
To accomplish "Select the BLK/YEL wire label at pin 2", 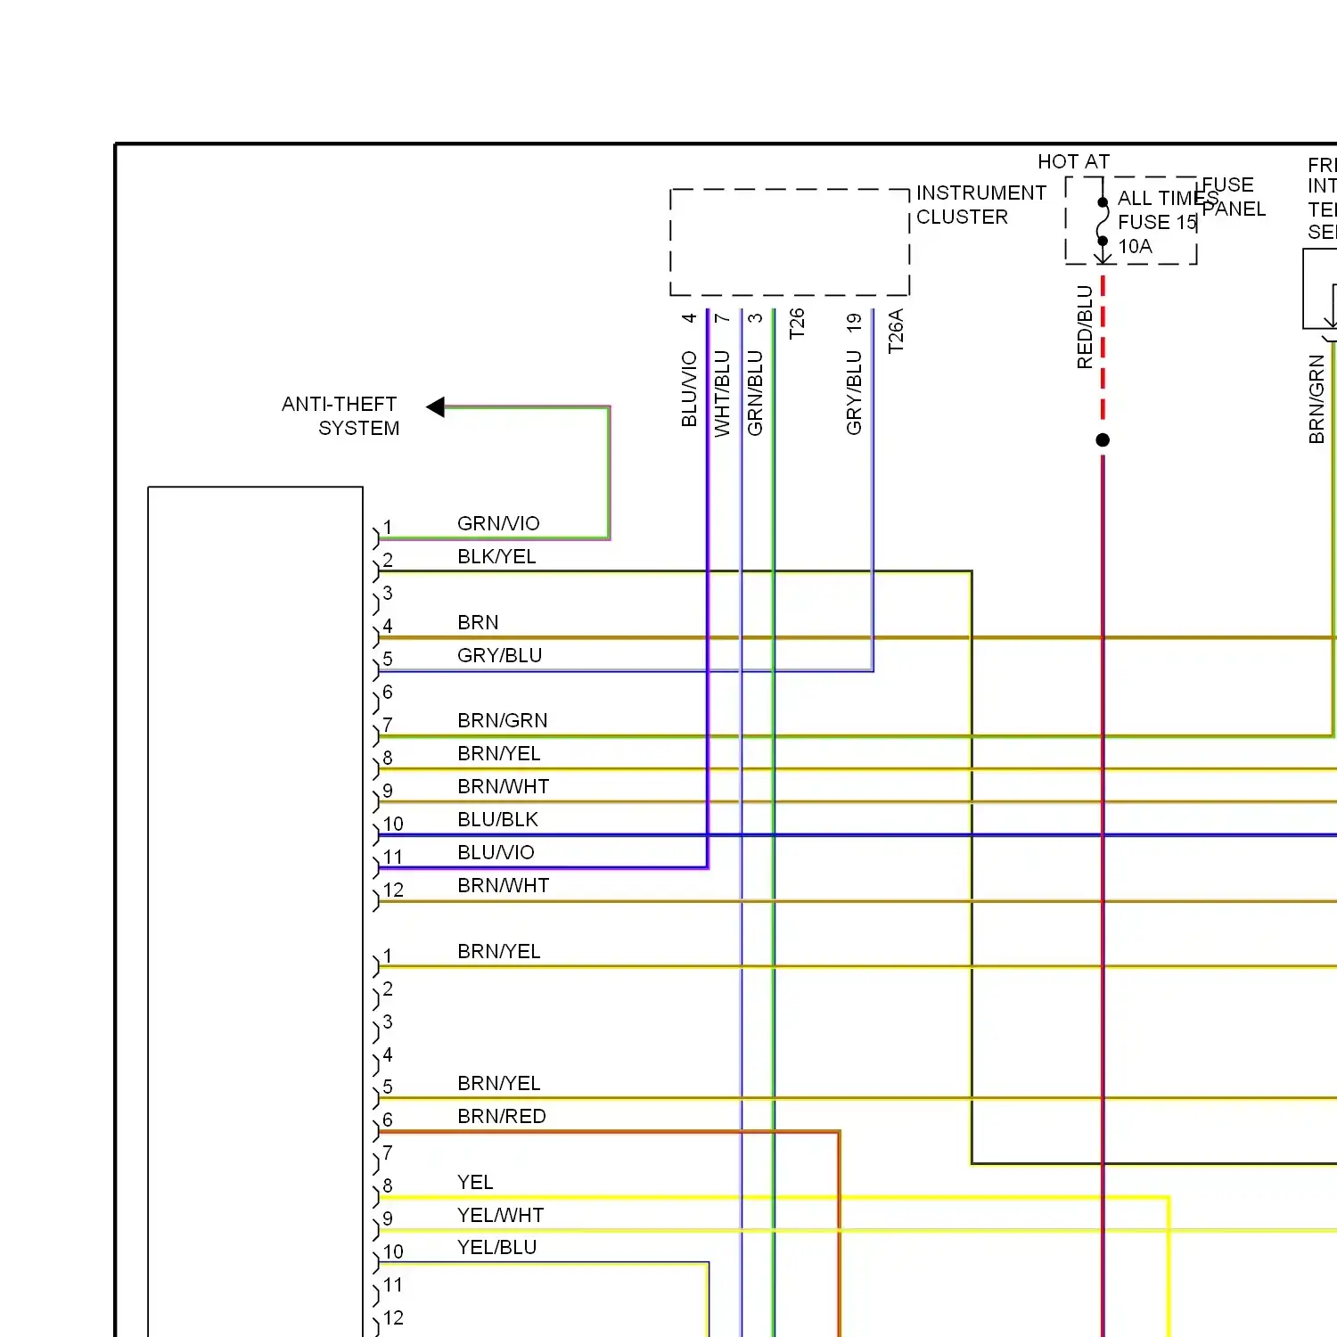I will point(496,556).
